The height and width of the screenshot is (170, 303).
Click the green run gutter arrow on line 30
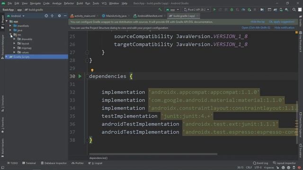(x=80, y=76)
